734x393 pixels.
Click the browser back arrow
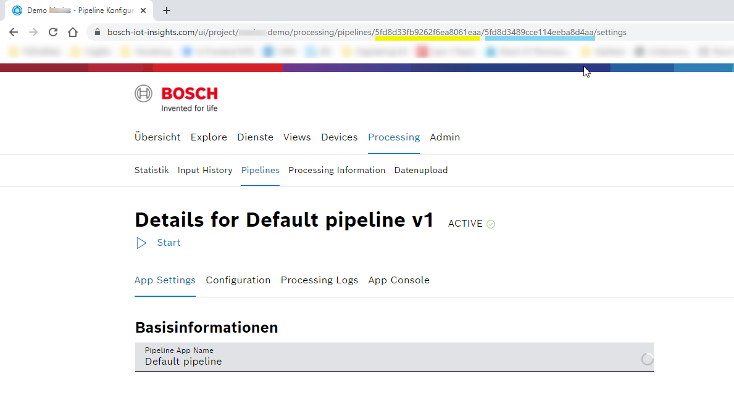click(x=14, y=32)
